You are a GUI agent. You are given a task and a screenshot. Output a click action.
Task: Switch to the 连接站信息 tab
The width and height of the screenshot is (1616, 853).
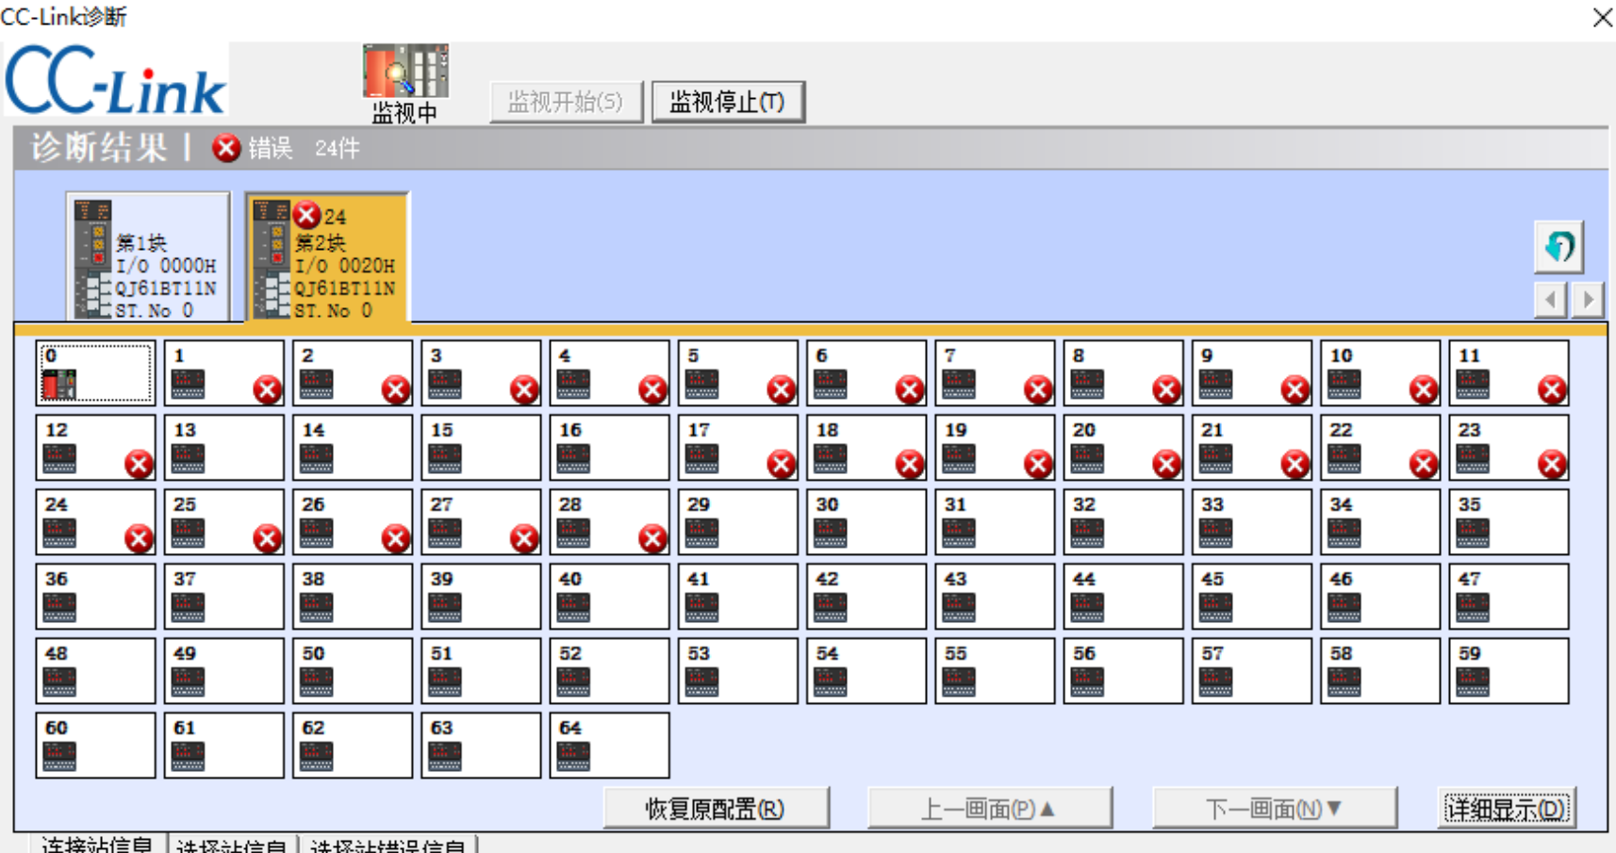click(x=96, y=845)
